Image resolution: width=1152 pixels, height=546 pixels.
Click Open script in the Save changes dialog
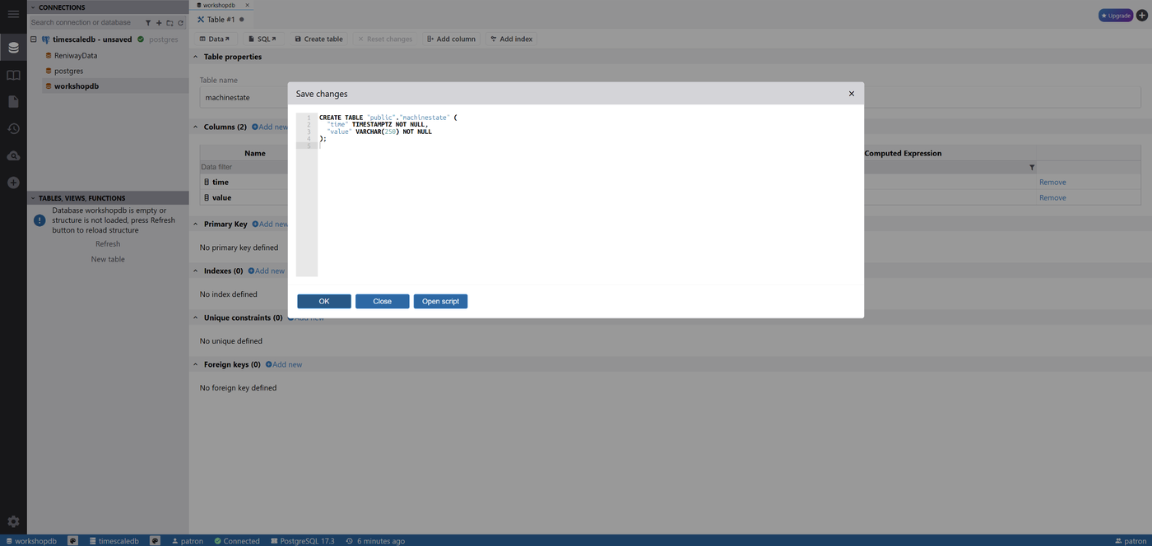[x=440, y=301]
